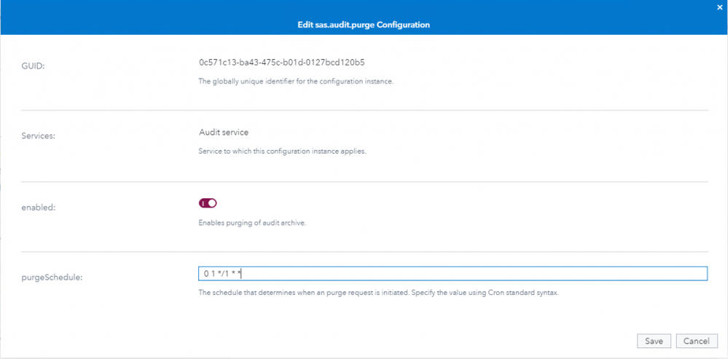Click the divider line below Services section
The width and height of the screenshot is (728, 359).
tap(364, 181)
